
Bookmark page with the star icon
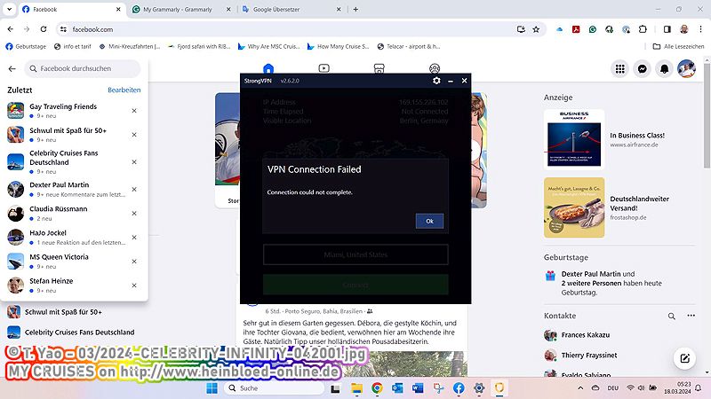tap(536, 29)
